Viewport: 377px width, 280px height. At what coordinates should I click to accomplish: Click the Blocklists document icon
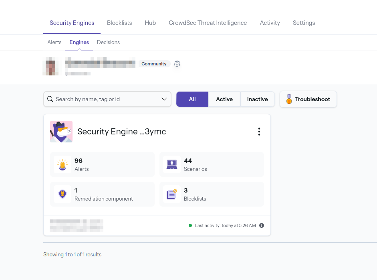[x=172, y=194]
